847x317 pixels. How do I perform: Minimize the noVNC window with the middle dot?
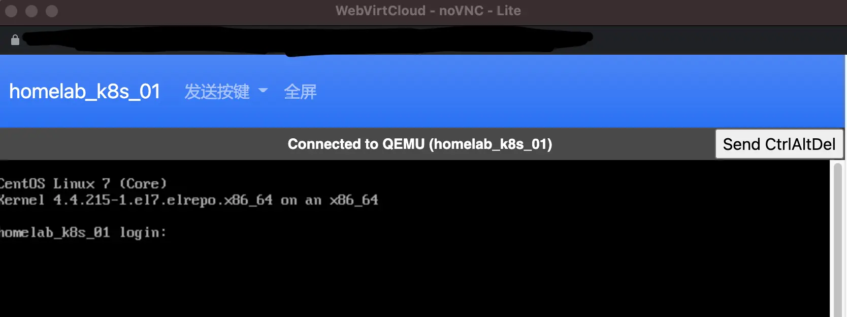(x=31, y=11)
